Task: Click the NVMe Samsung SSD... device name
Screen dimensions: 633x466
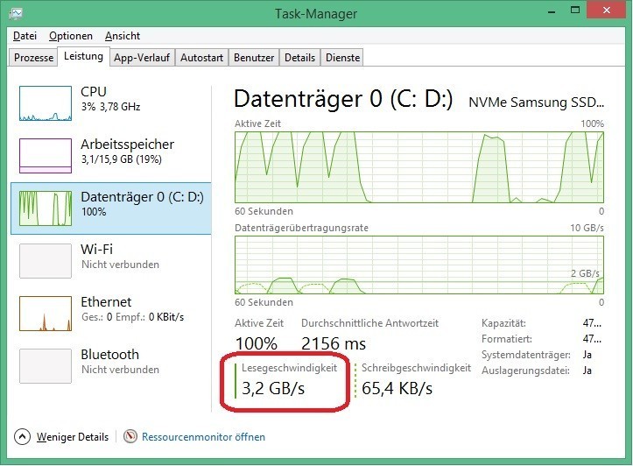Action: click(536, 102)
